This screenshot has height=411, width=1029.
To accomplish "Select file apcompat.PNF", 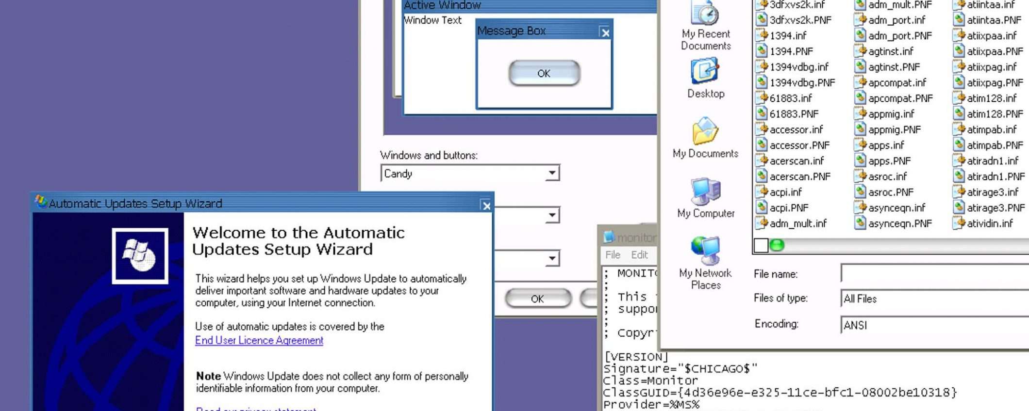I will [x=900, y=98].
